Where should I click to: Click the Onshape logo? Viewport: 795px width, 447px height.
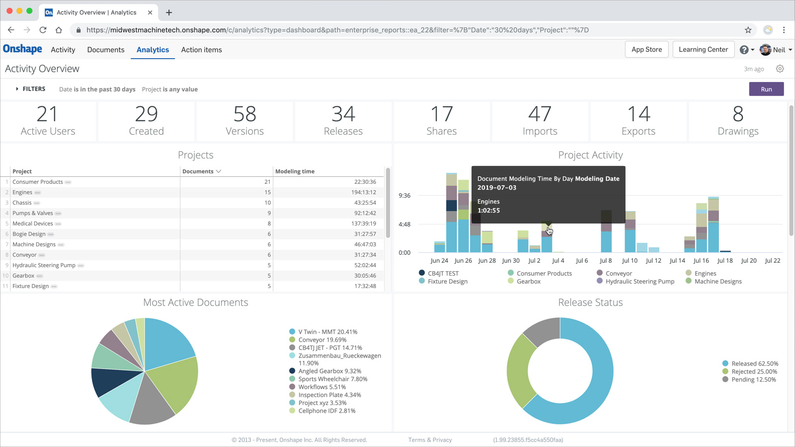click(22, 49)
